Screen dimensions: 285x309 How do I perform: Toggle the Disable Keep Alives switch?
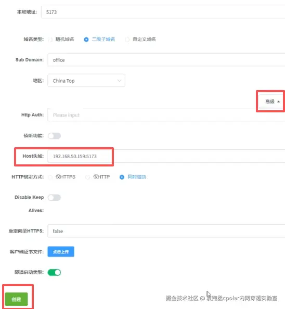tap(54, 198)
